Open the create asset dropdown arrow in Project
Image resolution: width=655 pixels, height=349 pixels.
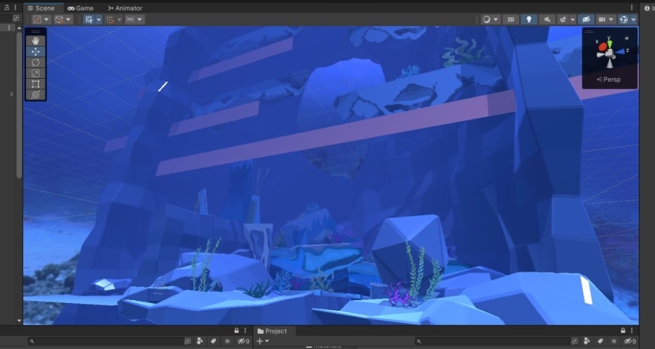[x=267, y=341]
